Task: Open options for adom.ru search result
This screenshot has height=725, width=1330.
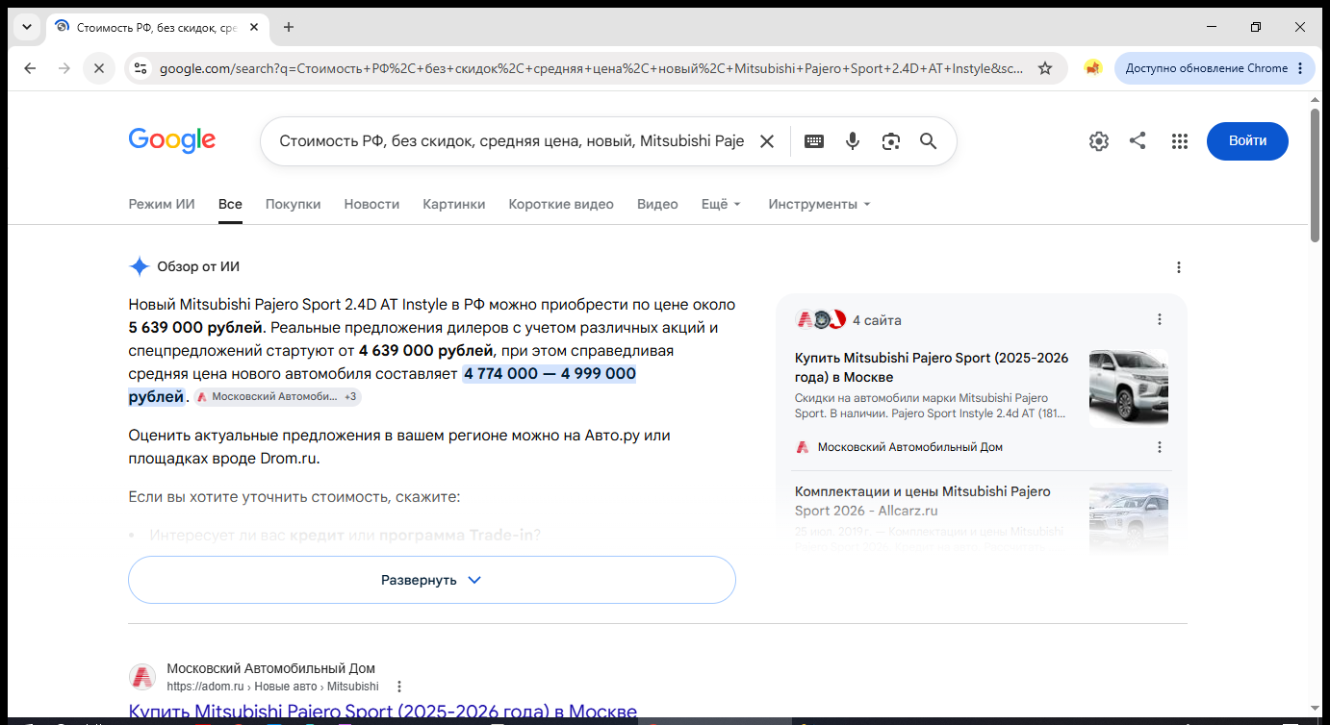Action: pos(399,687)
